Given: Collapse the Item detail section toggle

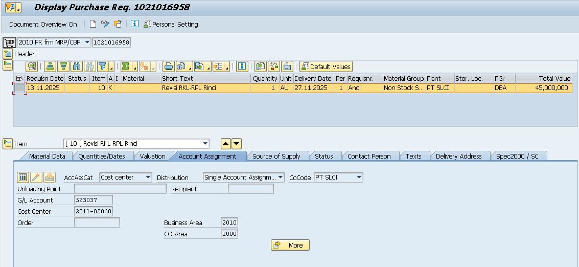Looking at the screenshot, I should 8,144.
